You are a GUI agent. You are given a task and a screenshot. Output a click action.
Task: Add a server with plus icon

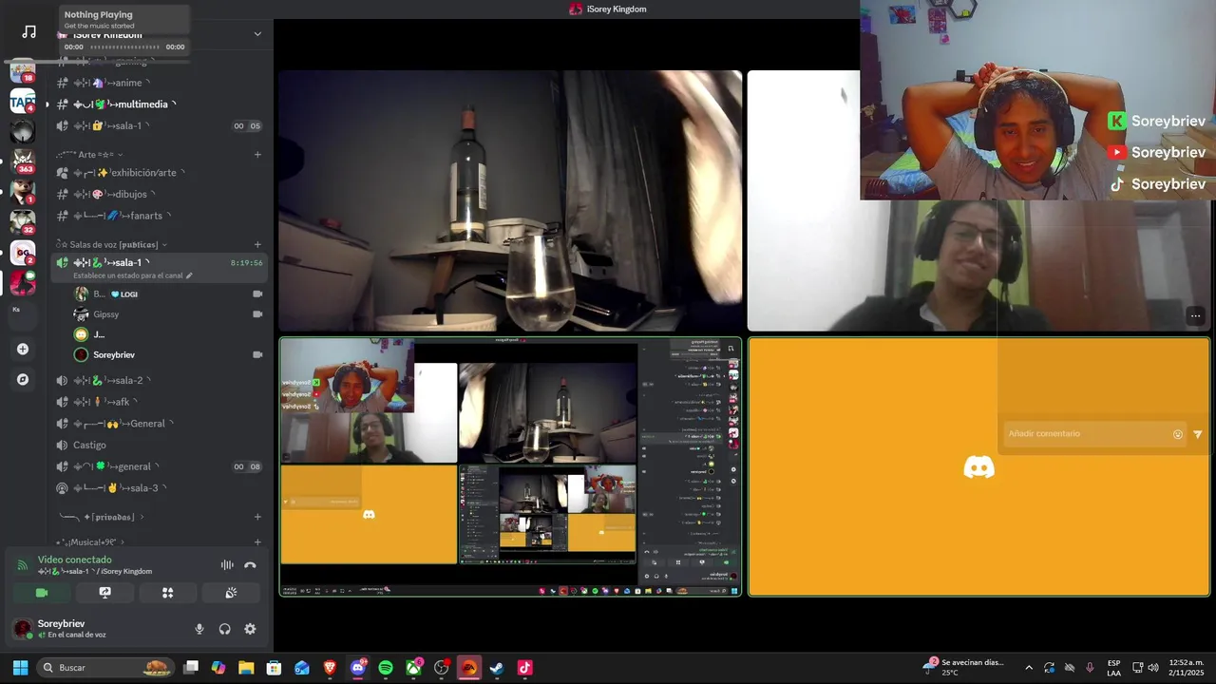(x=23, y=349)
